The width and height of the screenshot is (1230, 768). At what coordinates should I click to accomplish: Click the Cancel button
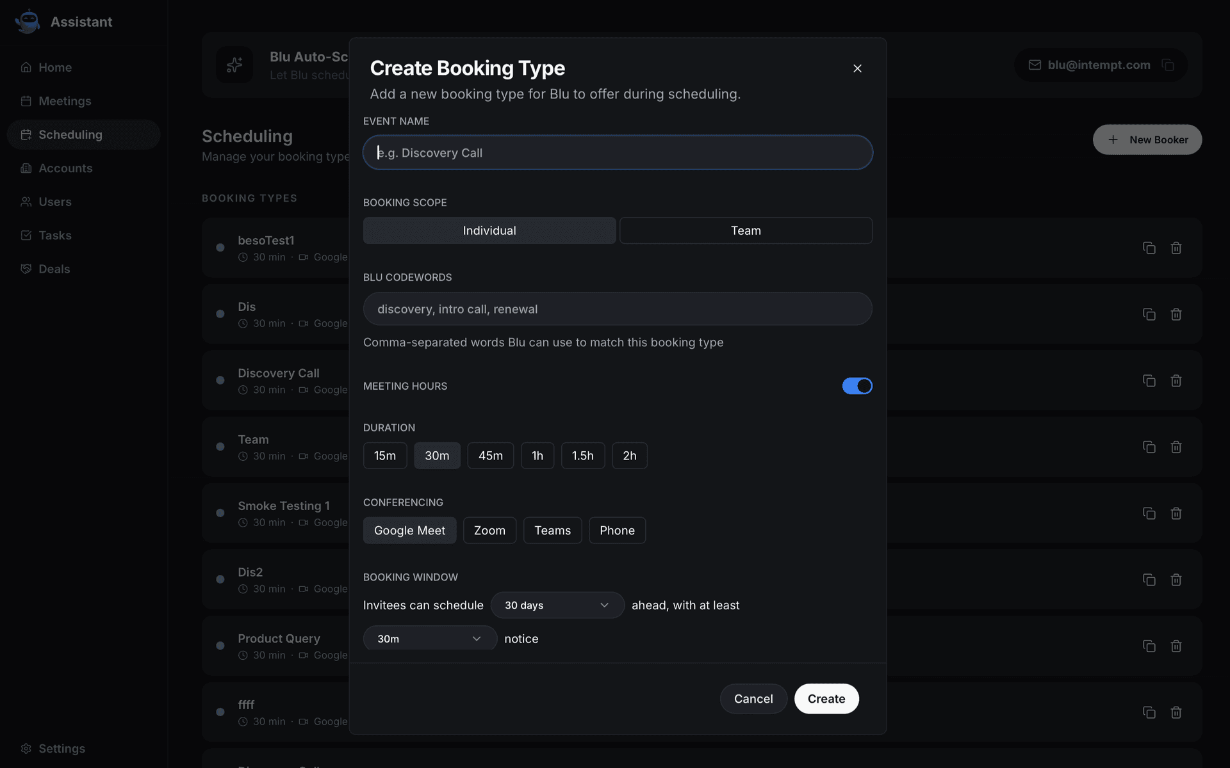coord(753,699)
